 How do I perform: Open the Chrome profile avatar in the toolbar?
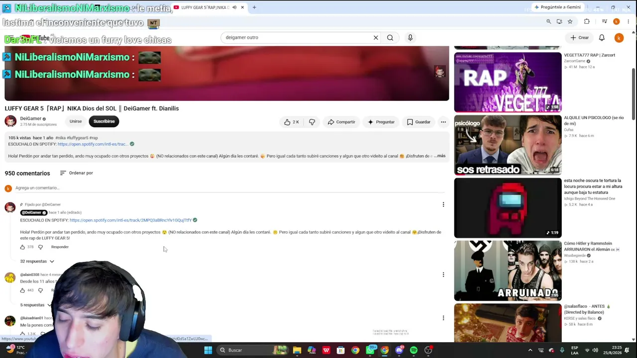616,21
